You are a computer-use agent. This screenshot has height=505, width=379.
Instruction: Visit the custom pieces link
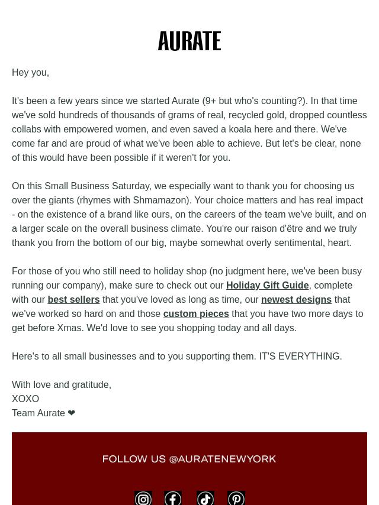(196, 313)
